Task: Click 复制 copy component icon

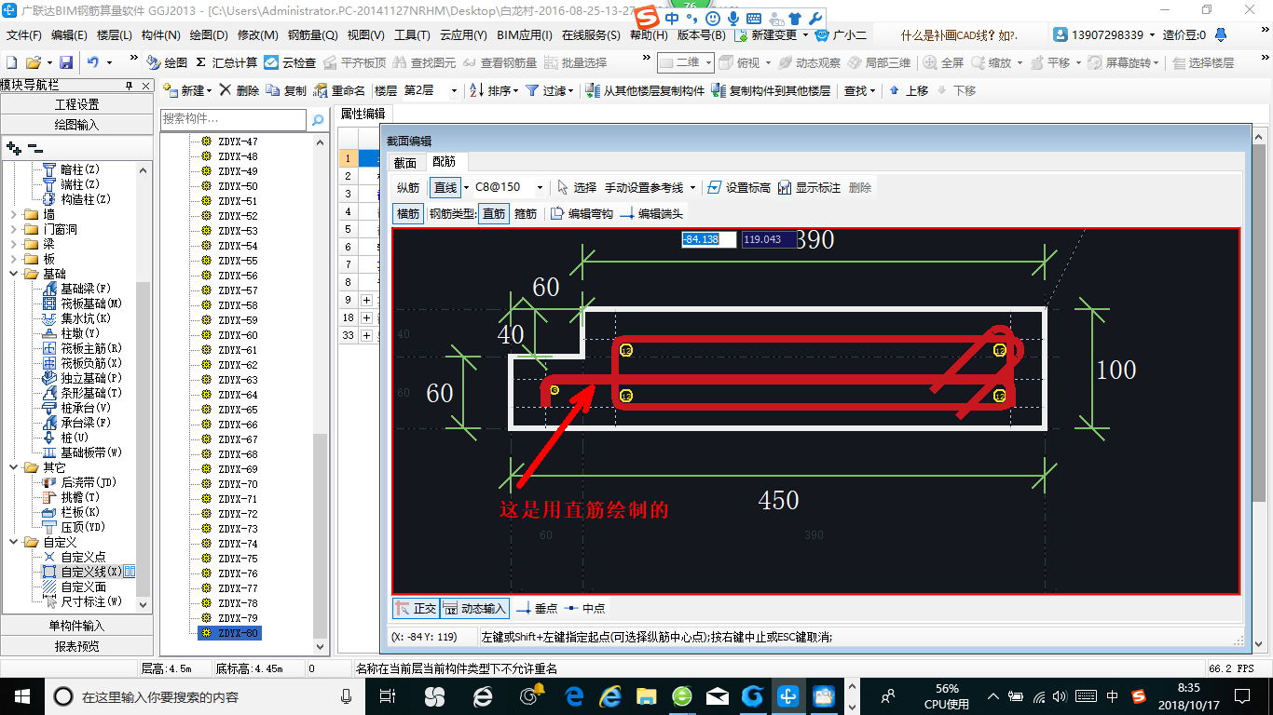Action: tap(286, 90)
